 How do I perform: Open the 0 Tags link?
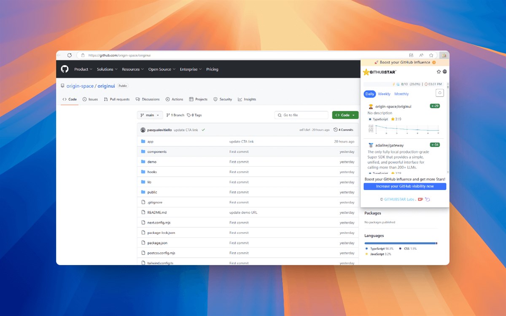coord(194,115)
